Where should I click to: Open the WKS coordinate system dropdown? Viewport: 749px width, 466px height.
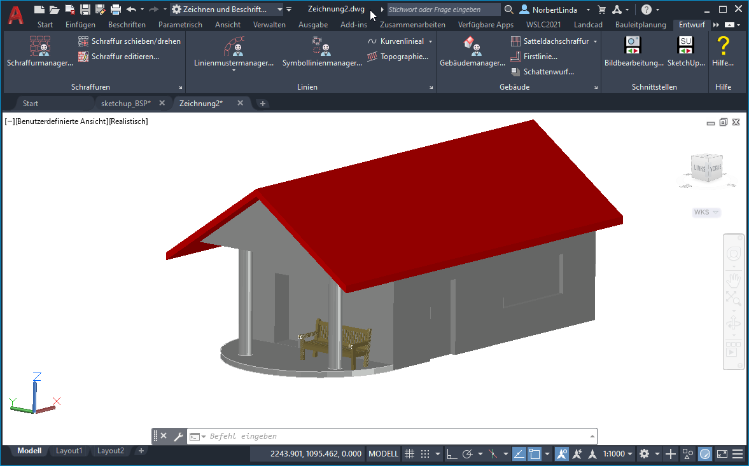706,212
